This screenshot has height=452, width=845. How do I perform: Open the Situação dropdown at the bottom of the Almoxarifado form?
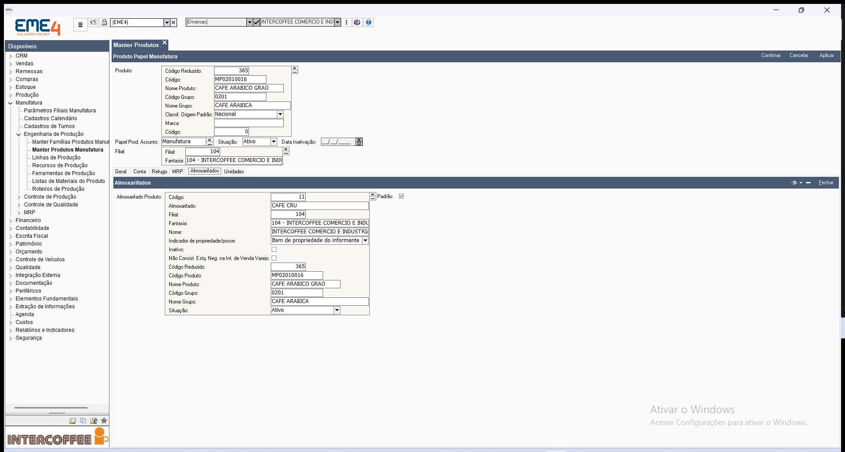337,310
